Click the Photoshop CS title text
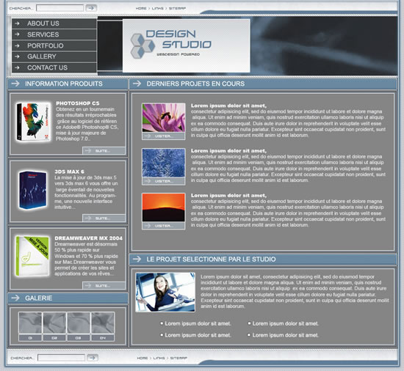Image resolution: width=404 pixels, height=371 pixels. point(78,103)
